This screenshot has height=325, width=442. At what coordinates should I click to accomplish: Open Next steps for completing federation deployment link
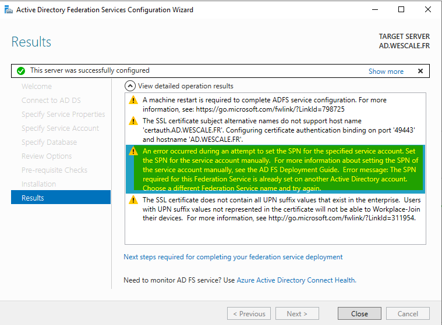(x=233, y=257)
